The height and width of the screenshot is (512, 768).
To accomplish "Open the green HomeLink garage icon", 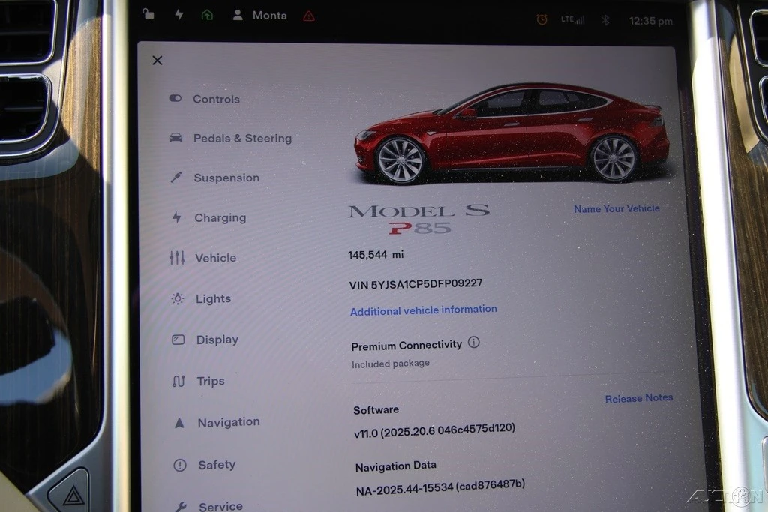I will point(207,15).
